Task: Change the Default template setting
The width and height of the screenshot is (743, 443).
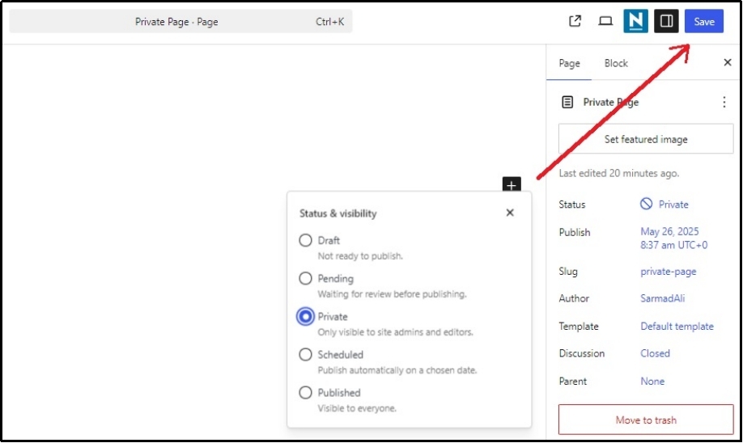Action: pos(677,326)
